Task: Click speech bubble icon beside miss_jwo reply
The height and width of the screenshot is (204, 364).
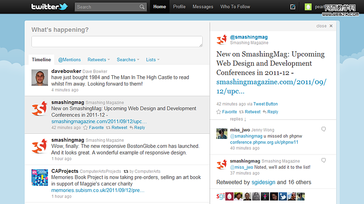Action: pos(324,129)
